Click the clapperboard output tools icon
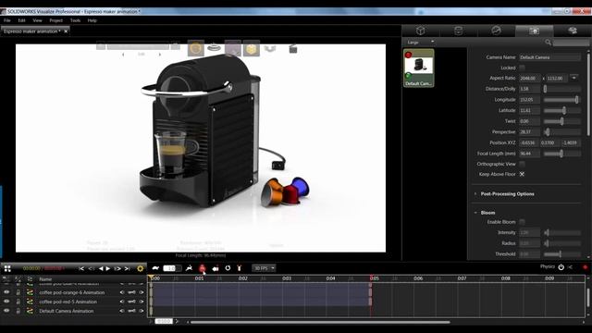Image resolution: width=592 pixels, height=333 pixels. [x=293, y=48]
